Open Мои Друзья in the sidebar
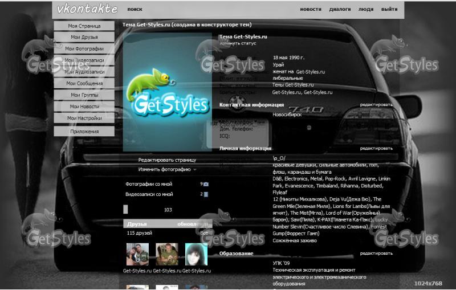Viewport: 456px width, 290px height. (x=84, y=37)
